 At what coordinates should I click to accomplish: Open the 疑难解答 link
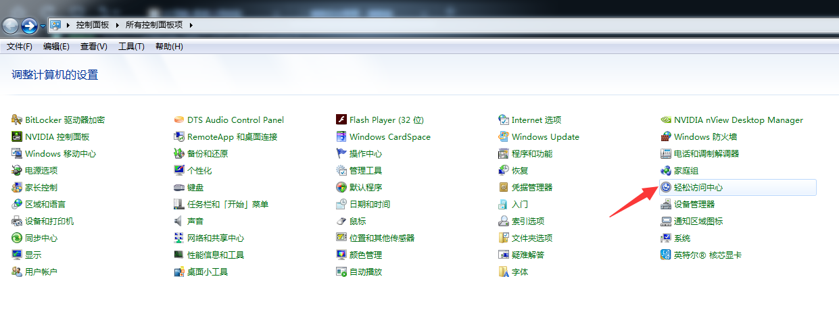coord(528,255)
